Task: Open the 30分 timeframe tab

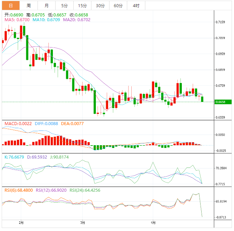Action: click(100, 6)
